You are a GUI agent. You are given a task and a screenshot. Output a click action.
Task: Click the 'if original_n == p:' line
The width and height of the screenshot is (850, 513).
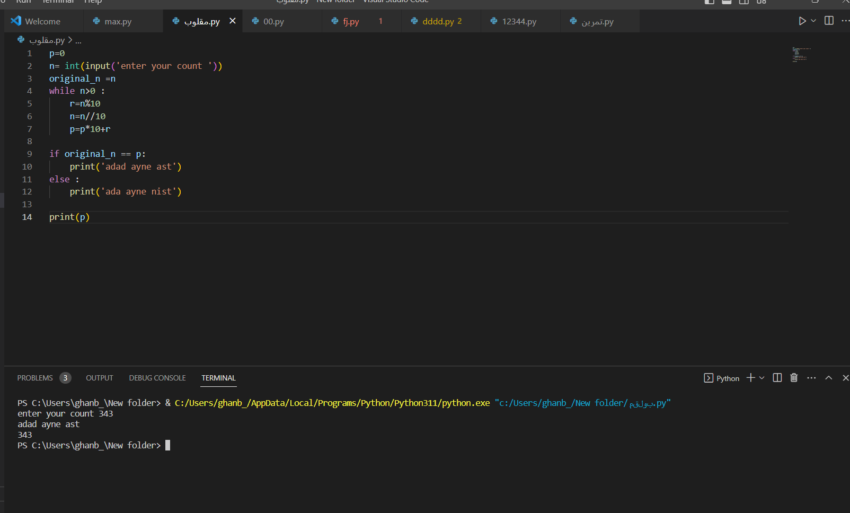(98, 154)
